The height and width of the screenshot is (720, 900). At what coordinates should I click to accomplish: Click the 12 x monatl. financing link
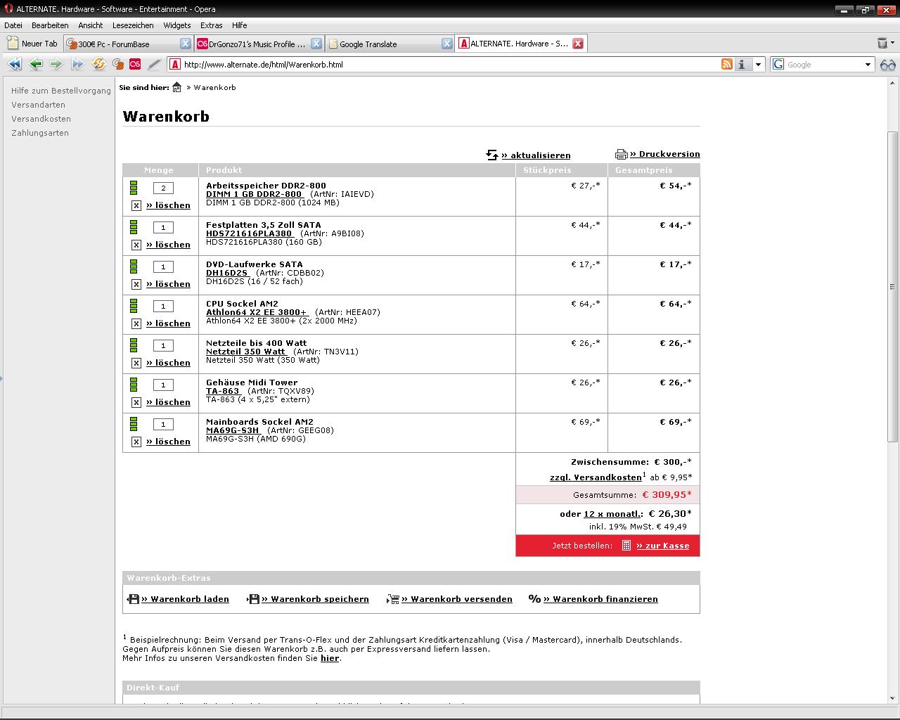[x=613, y=514]
